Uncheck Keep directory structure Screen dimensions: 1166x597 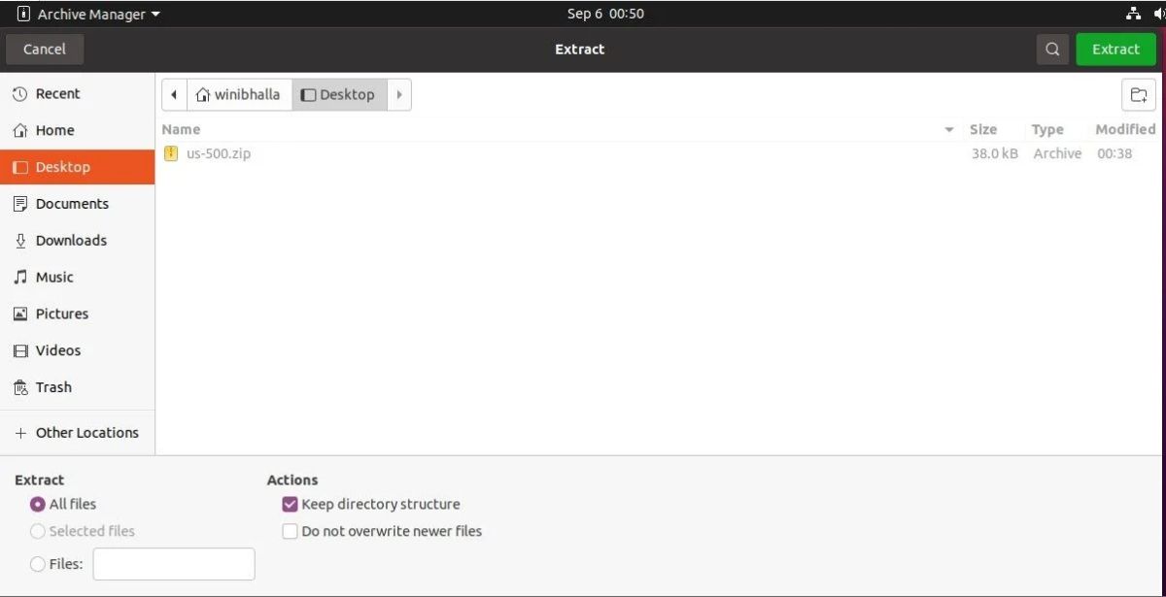click(289, 504)
